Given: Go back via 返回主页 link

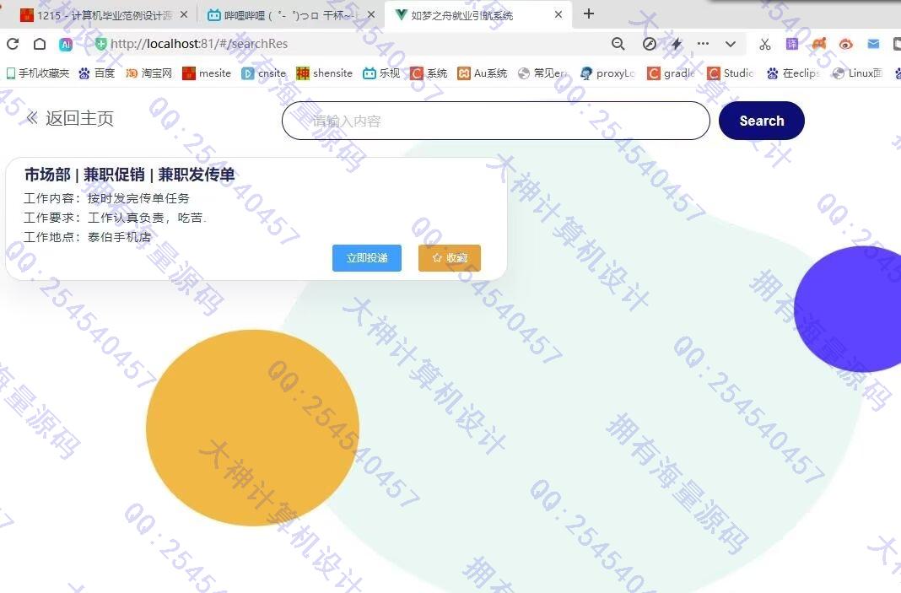Looking at the screenshot, I should 79,118.
